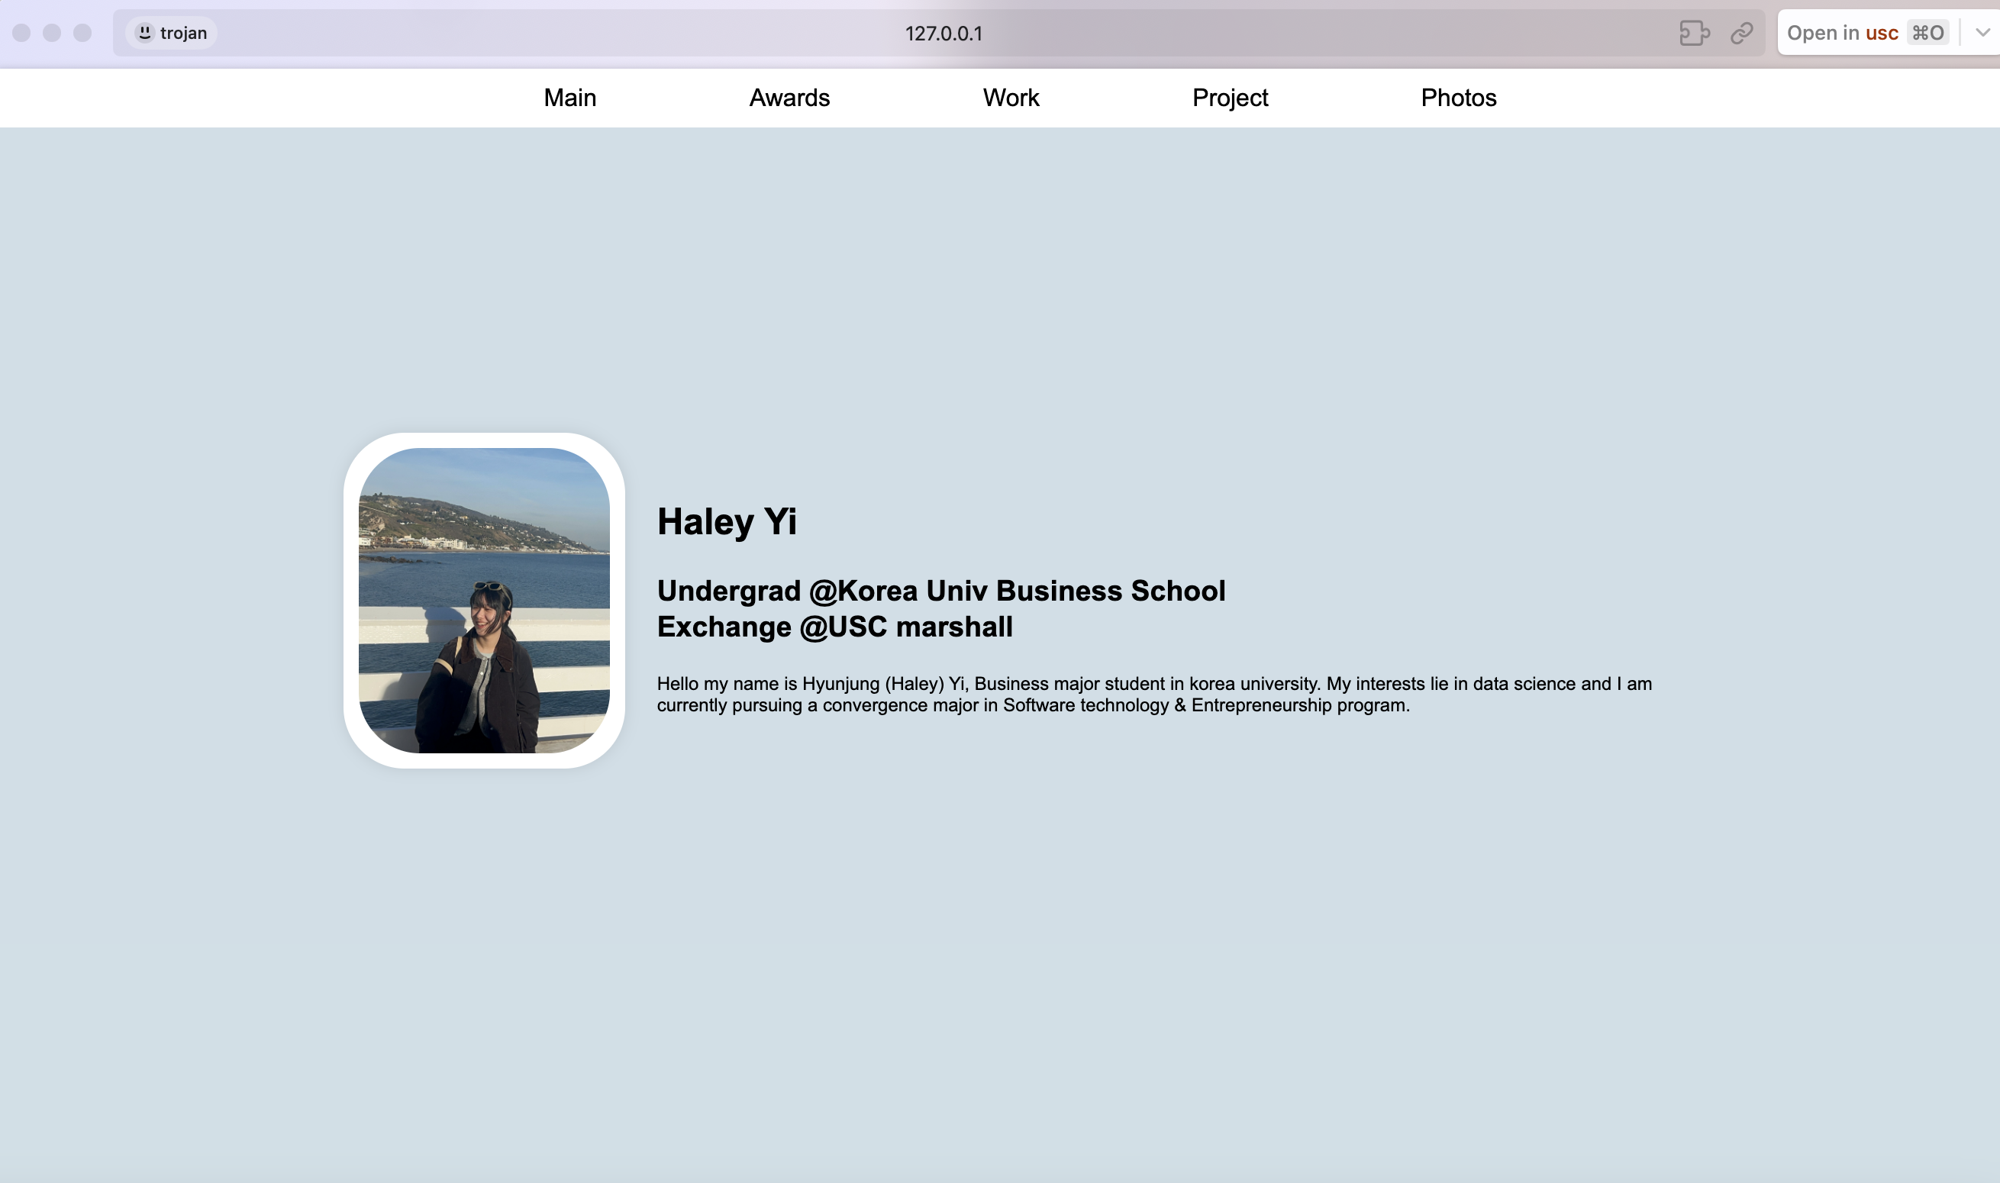
Task: Click the green fullscreen window button
Action: pos(82,33)
